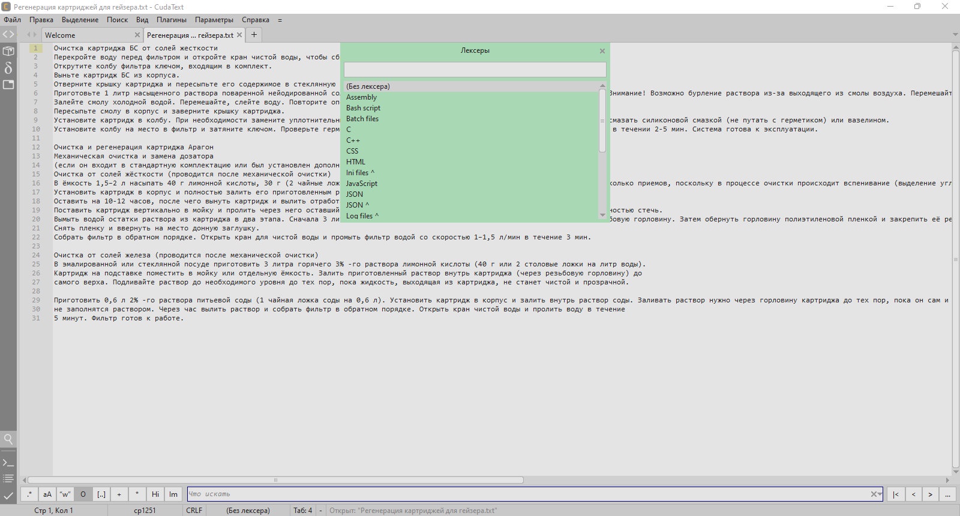Toggle regular expression search option
This screenshot has height=516, width=960.
(x=29, y=494)
